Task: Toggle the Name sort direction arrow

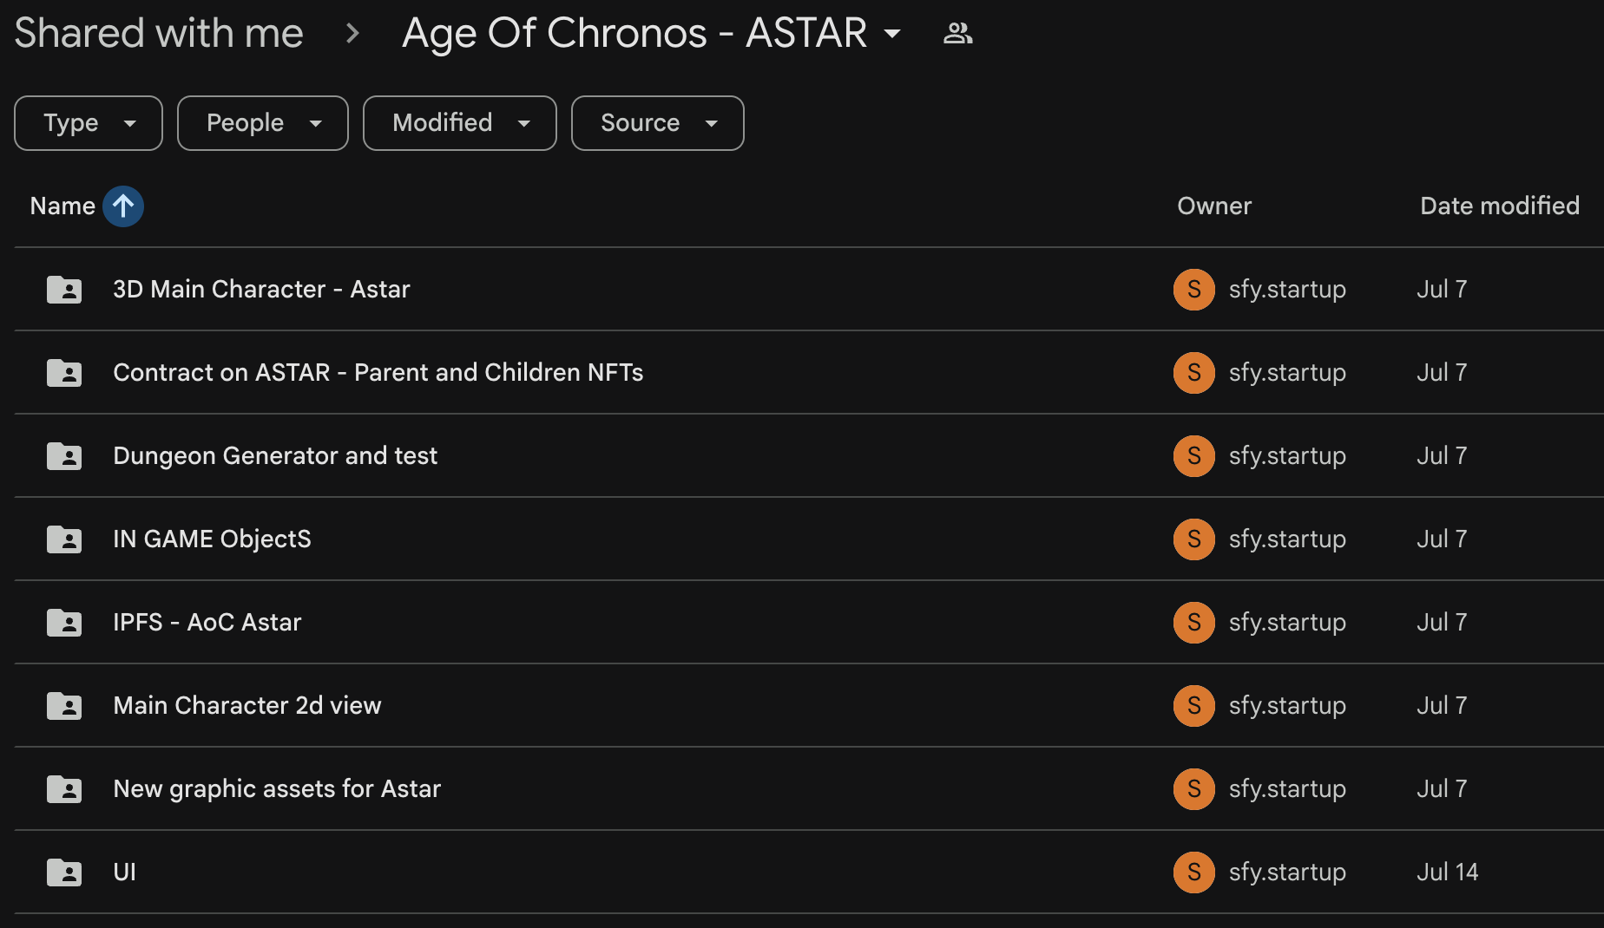Action: pos(123,206)
